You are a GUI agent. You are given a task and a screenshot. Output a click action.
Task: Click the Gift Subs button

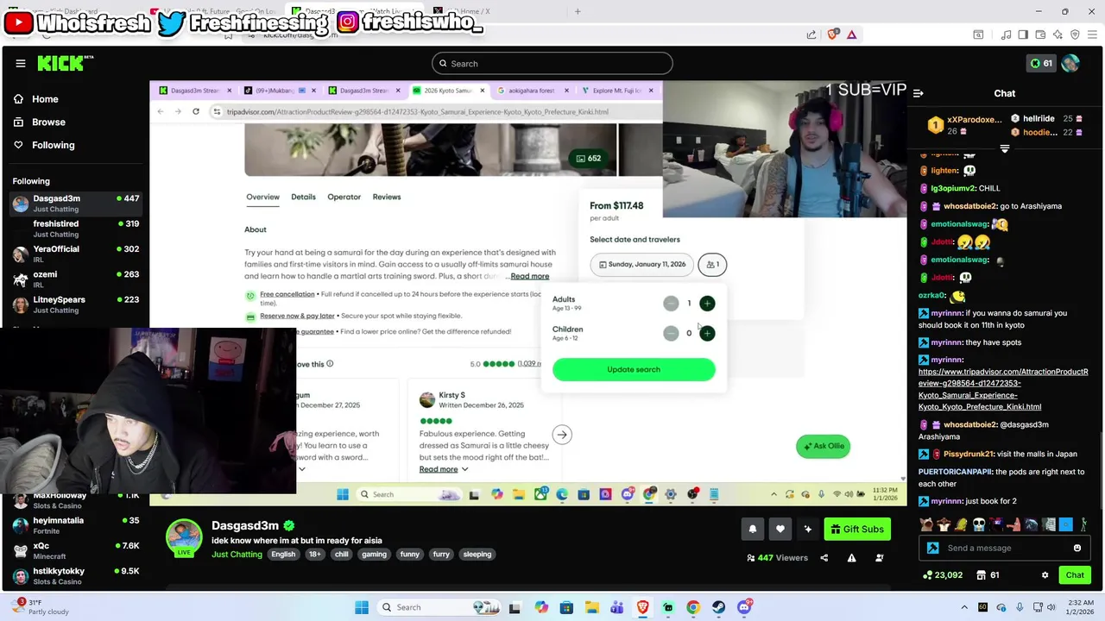(857, 529)
